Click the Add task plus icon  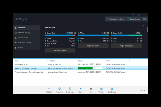pos(49,89)
